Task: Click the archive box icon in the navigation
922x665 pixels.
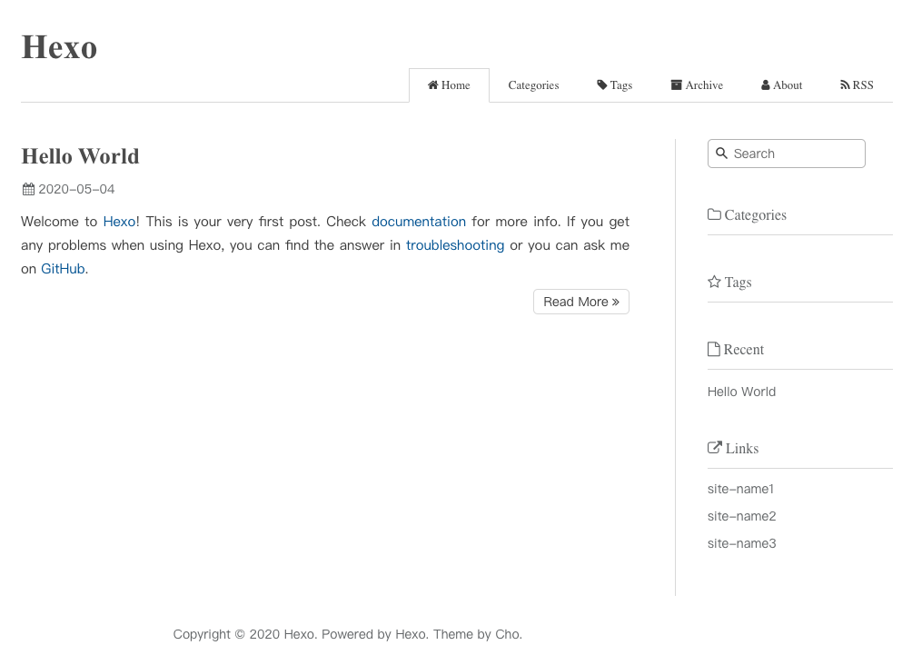Action: 676,85
